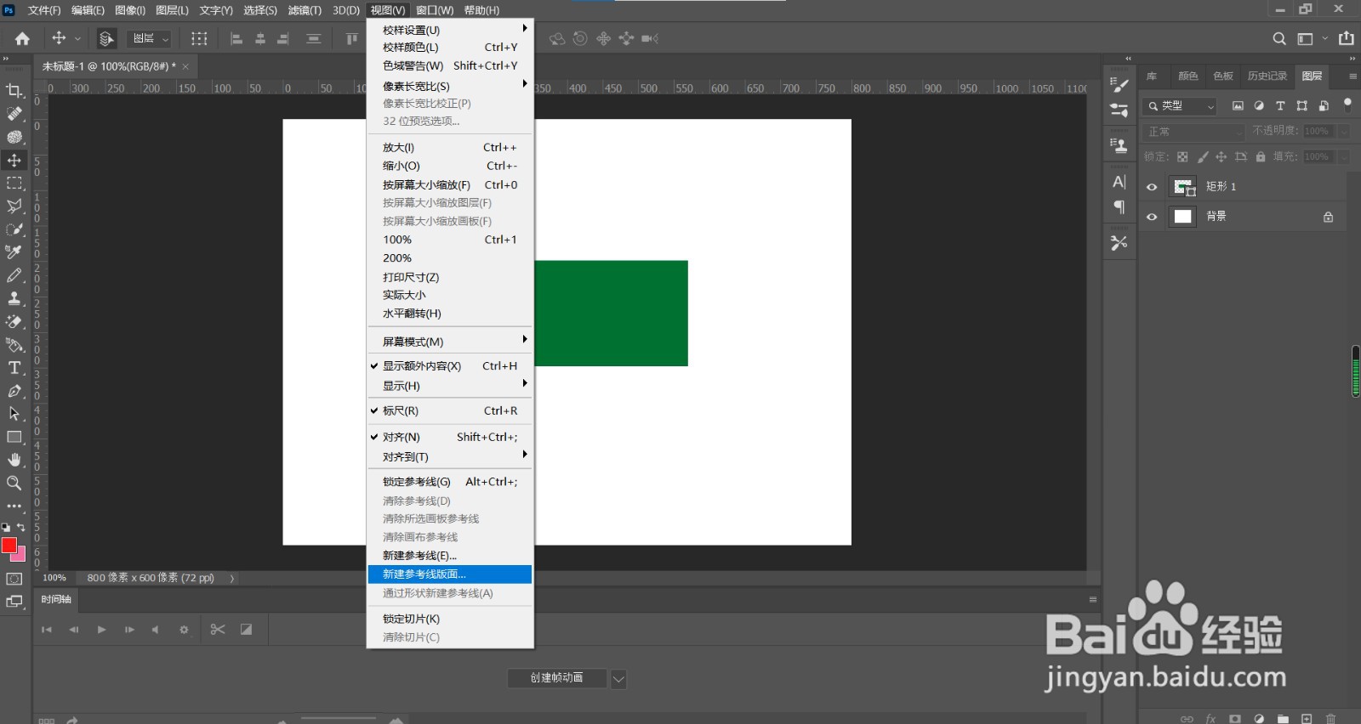Choose 新建参考线版面... menu item
1361x724 pixels.
(450, 574)
